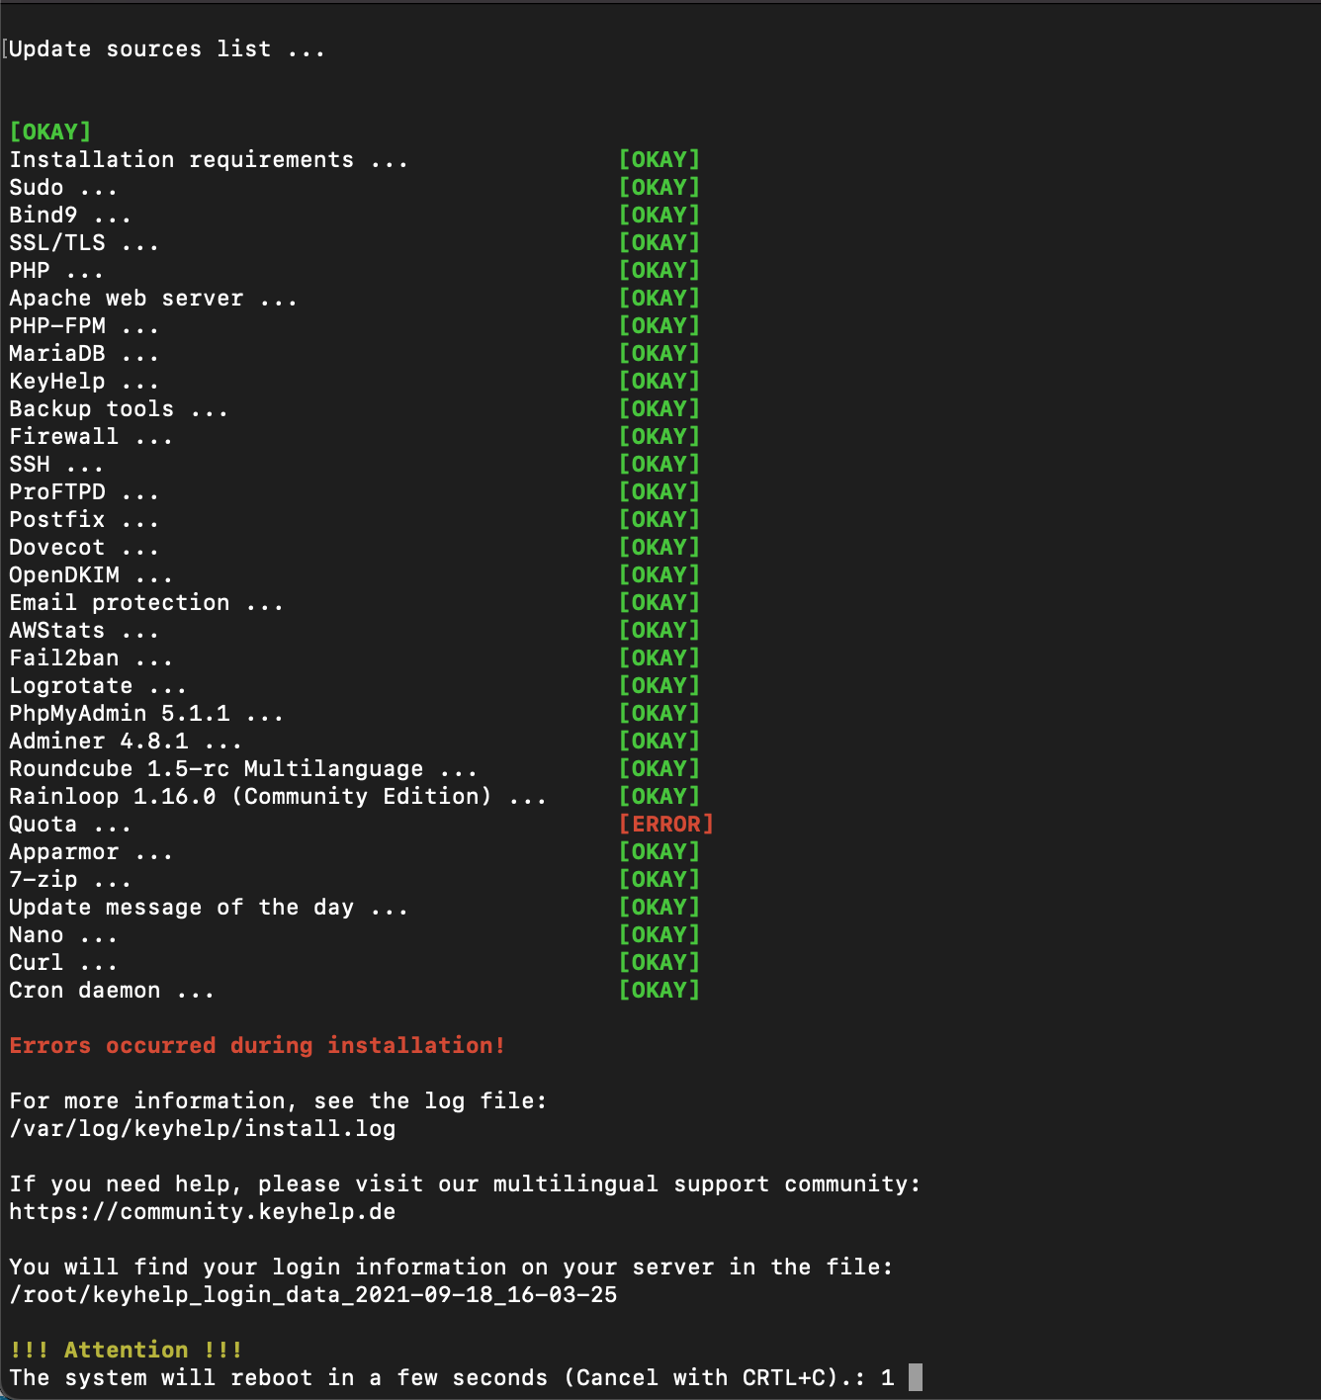Image resolution: width=1321 pixels, height=1400 pixels.
Task: Click the OKAY status next to Firewall
Action: coord(660,437)
